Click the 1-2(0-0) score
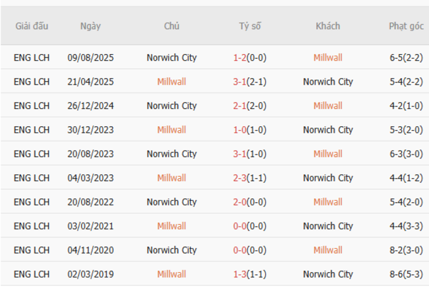Viewport: 429px width, 288px height. coord(250,58)
